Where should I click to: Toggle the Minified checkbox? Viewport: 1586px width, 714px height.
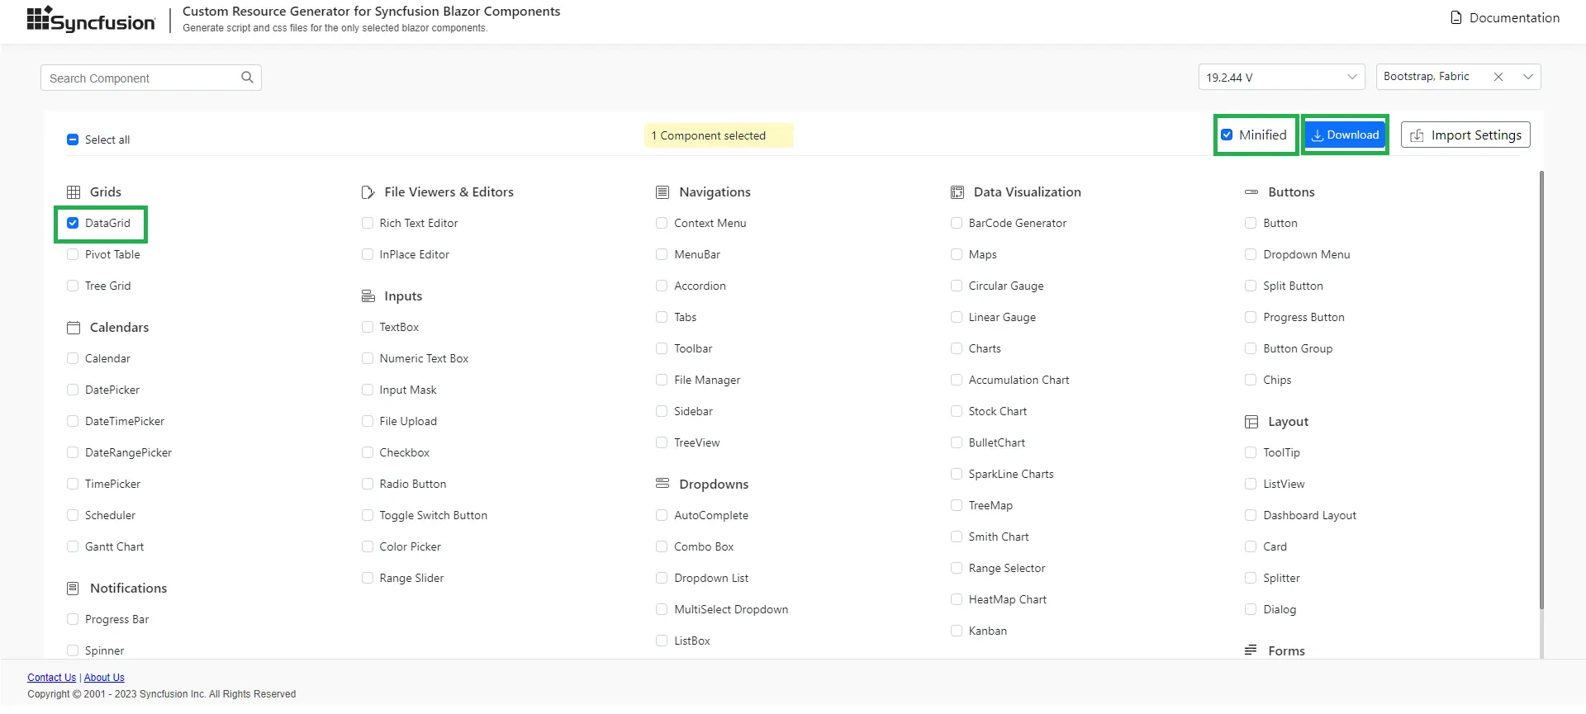point(1227,135)
